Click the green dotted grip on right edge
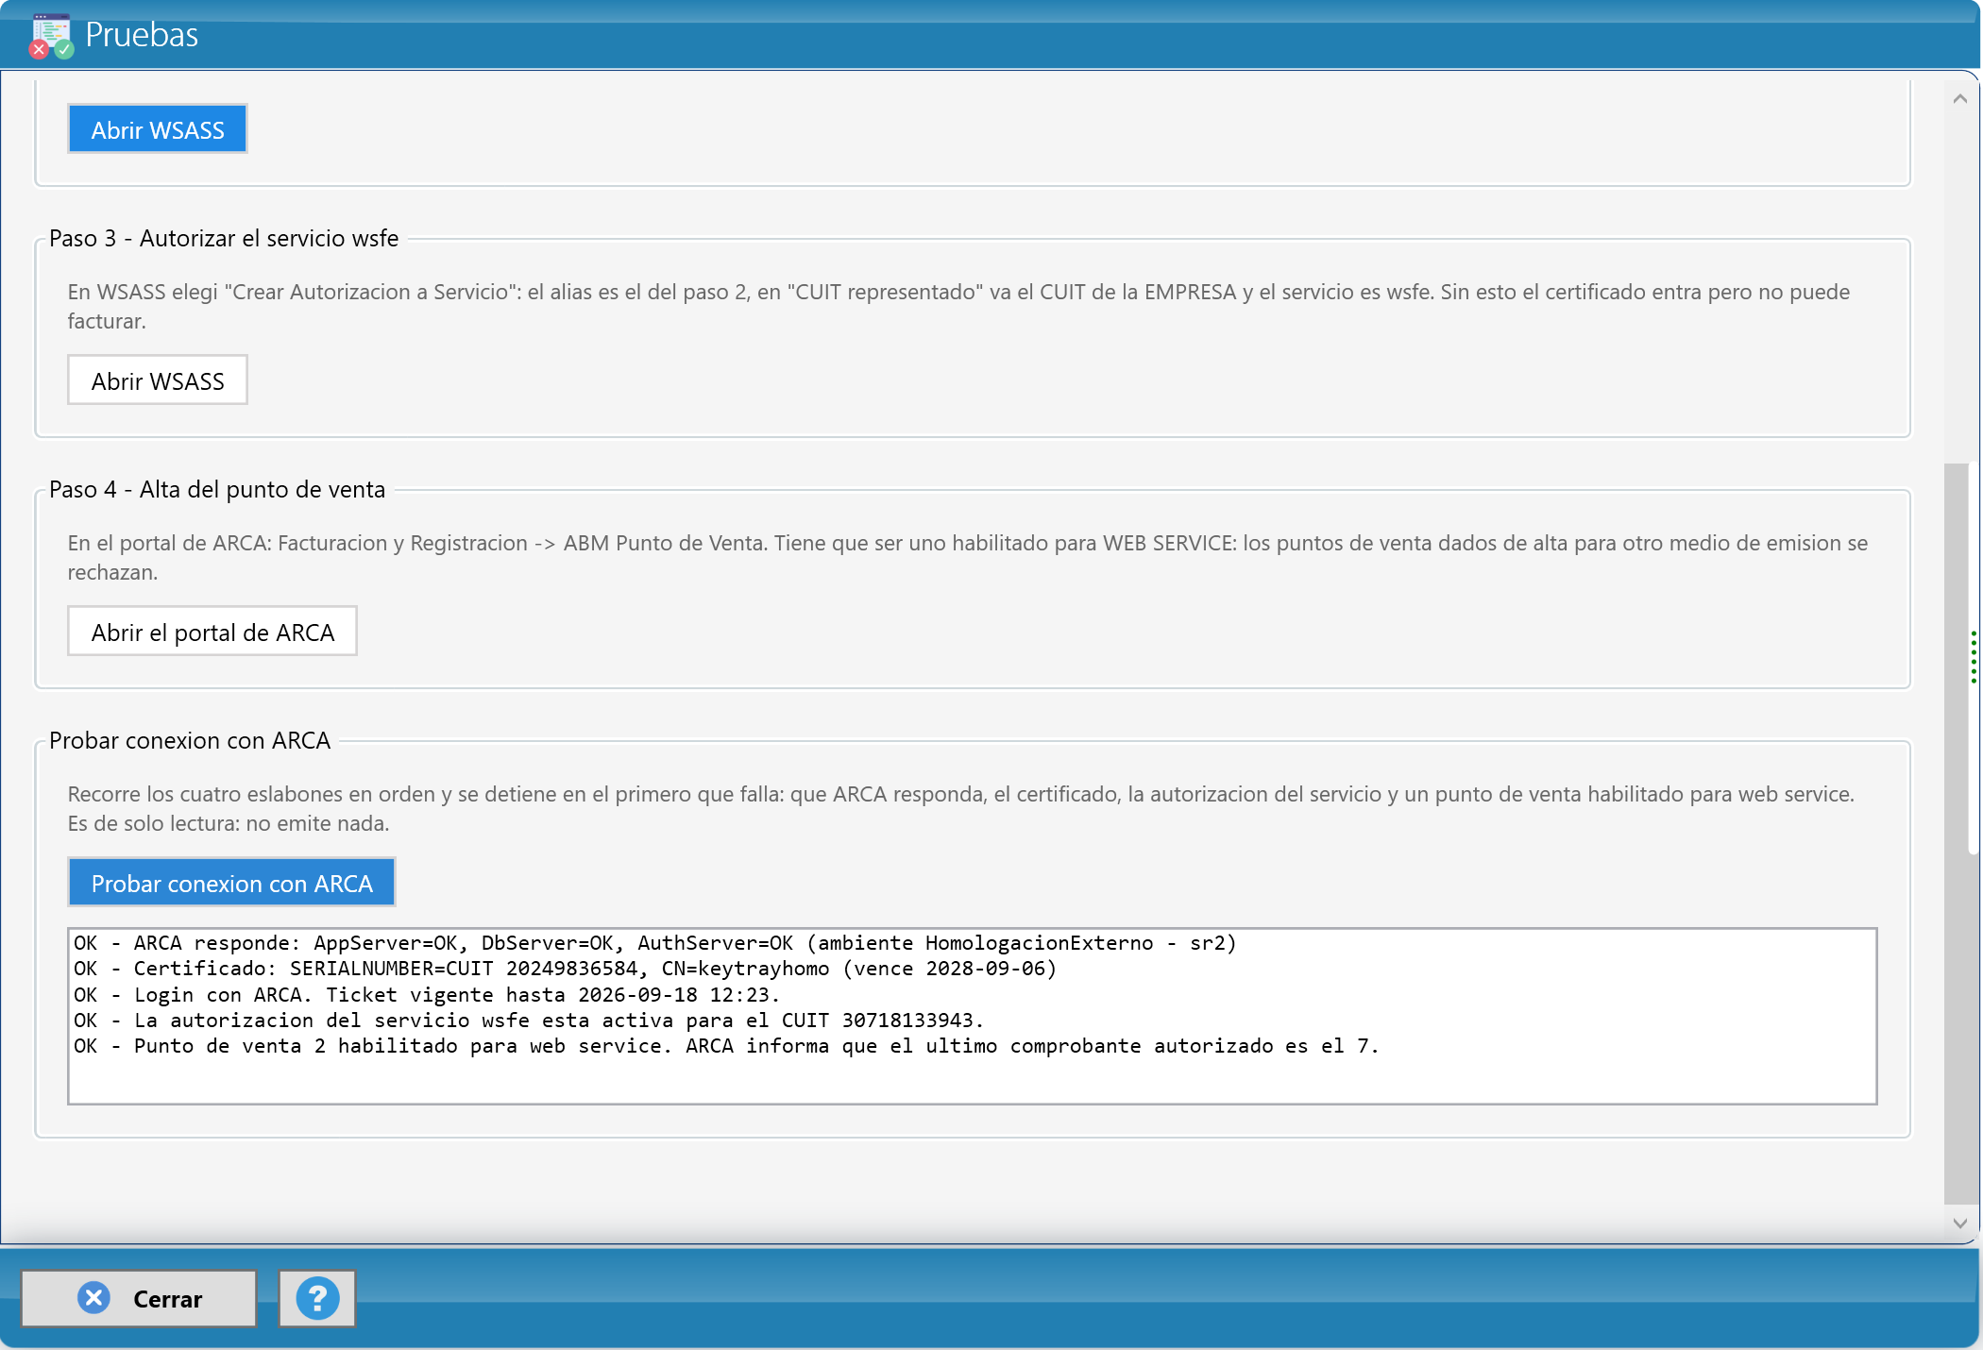This screenshot has height=1350, width=1983. point(1974,657)
